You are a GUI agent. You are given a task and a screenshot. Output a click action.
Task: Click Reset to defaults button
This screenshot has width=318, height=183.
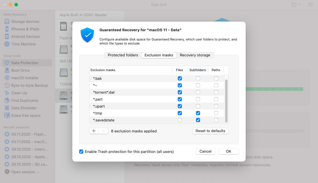tap(210, 131)
